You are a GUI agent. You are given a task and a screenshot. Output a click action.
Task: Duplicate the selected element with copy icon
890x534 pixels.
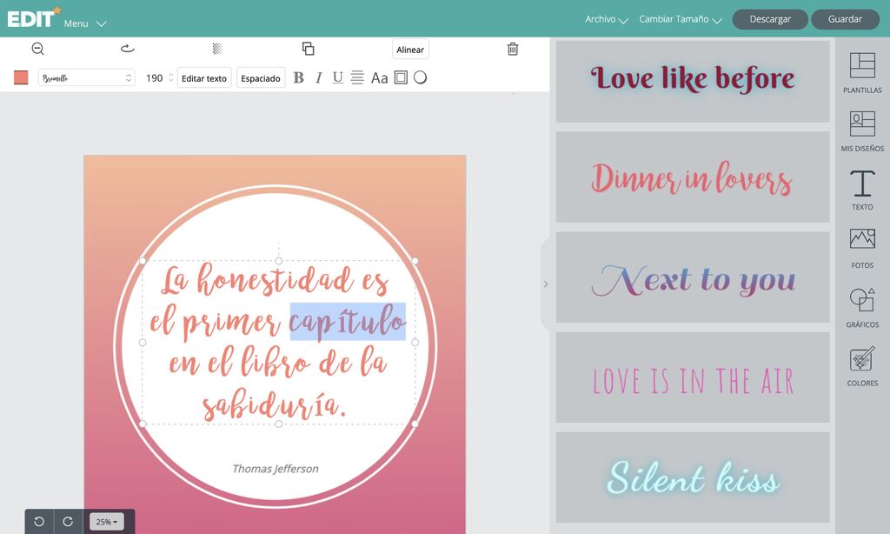click(308, 49)
